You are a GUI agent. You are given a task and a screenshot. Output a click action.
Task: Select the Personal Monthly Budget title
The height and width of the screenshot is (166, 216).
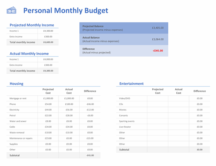tap(66, 11)
